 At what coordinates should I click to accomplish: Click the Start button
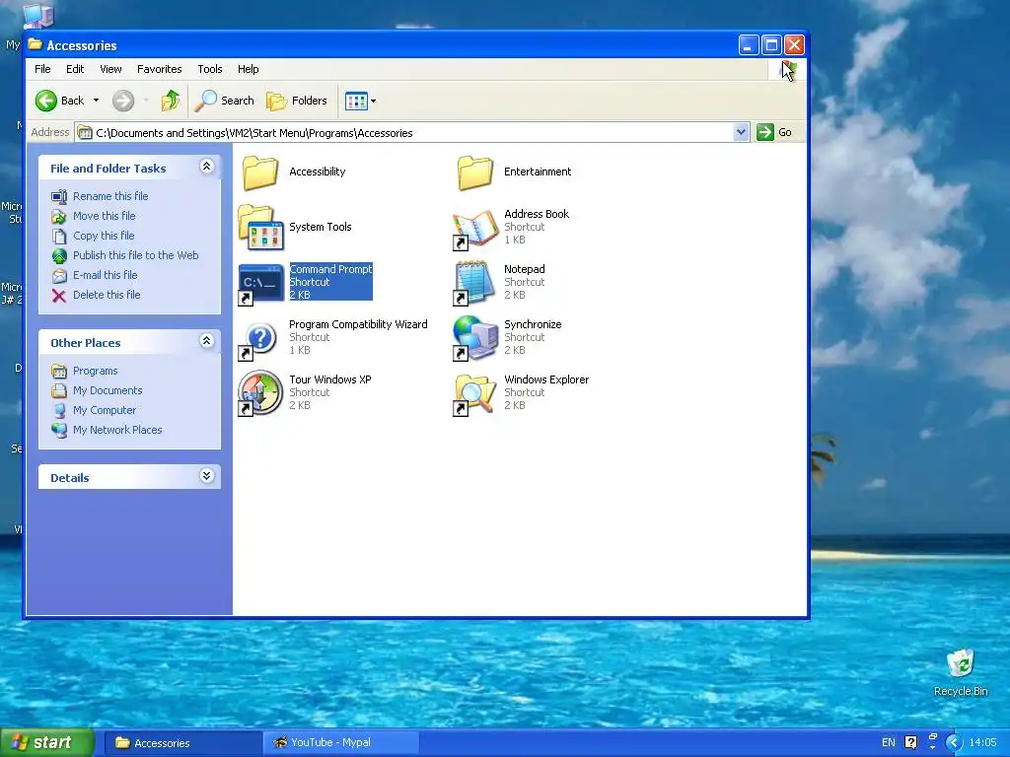[46, 743]
